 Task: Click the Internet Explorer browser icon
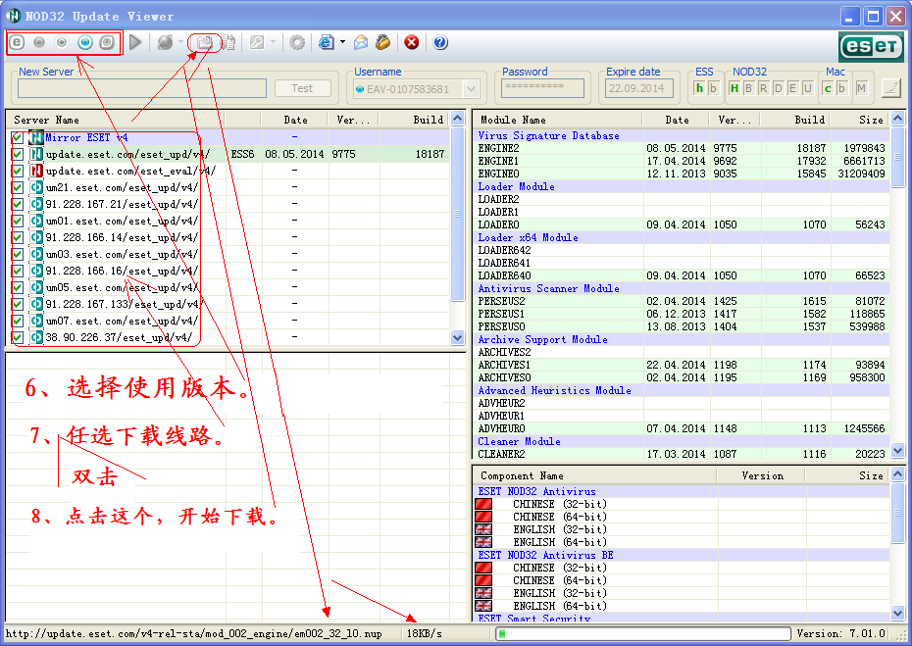click(x=327, y=42)
